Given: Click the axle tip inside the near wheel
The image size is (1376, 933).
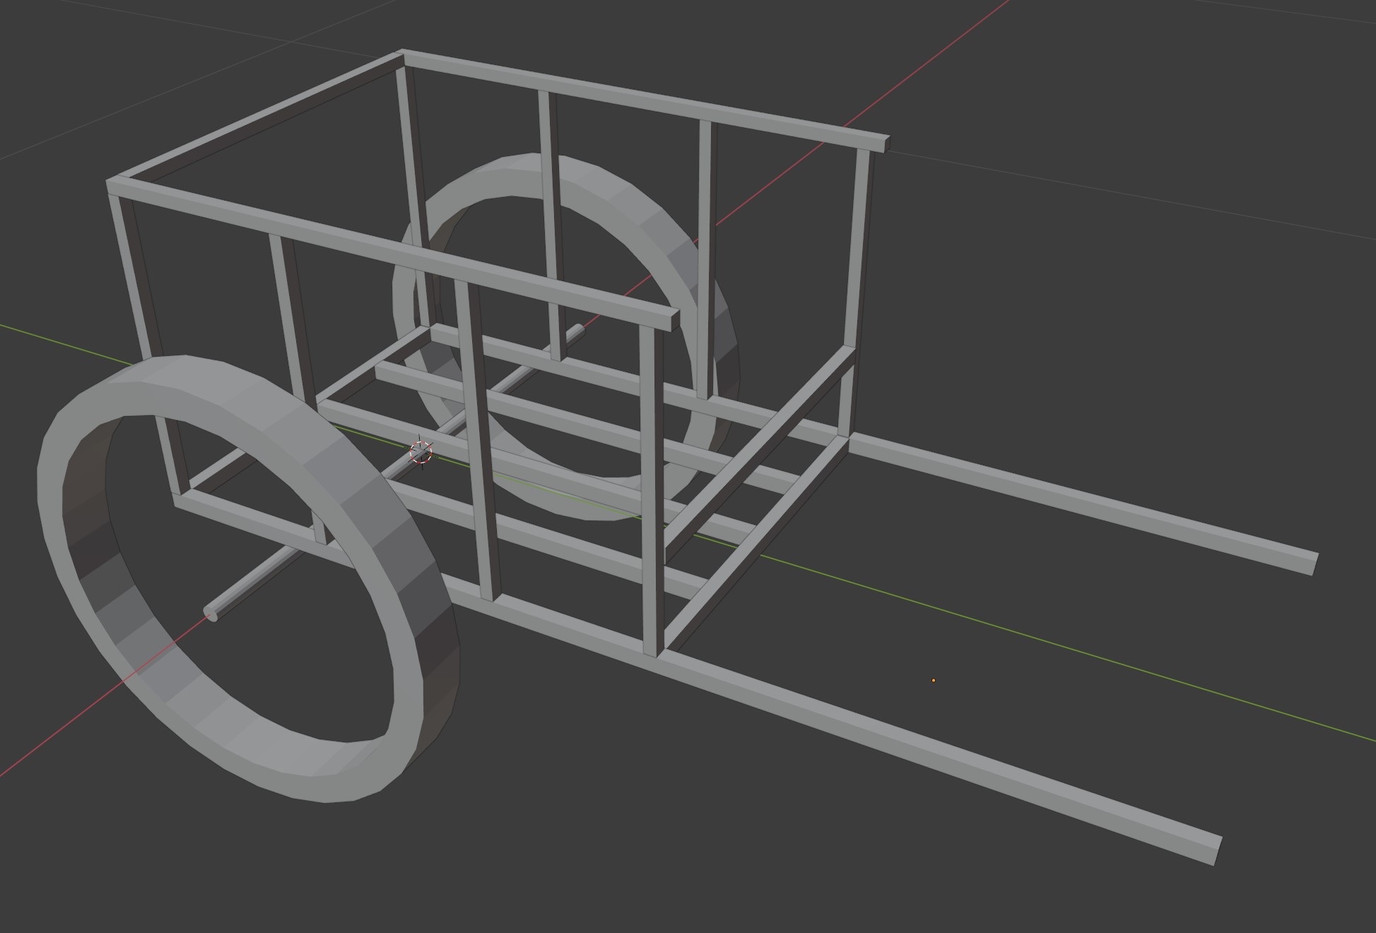Looking at the screenshot, I should pyautogui.click(x=211, y=613).
